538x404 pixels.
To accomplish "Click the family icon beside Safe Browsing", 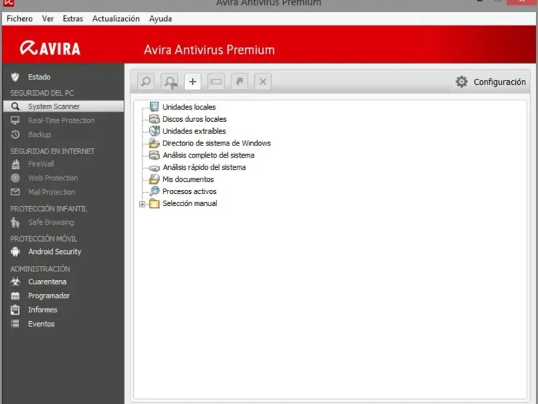I will [x=15, y=223].
